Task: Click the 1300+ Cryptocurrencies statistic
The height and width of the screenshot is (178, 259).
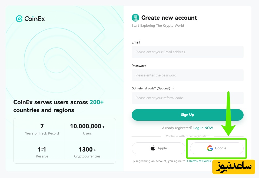Action: [87, 152]
